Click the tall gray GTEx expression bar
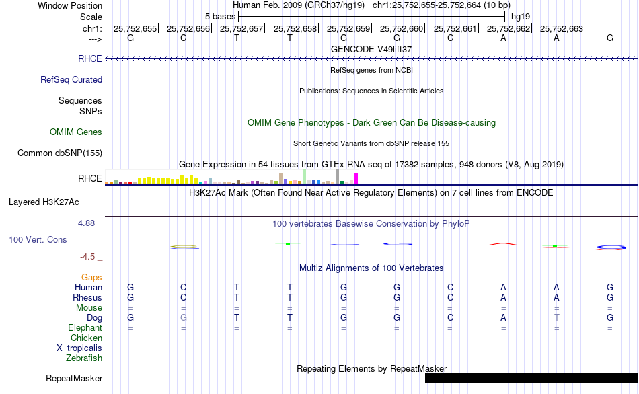The height and width of the screenshot is (394, 639). (338, 177)
